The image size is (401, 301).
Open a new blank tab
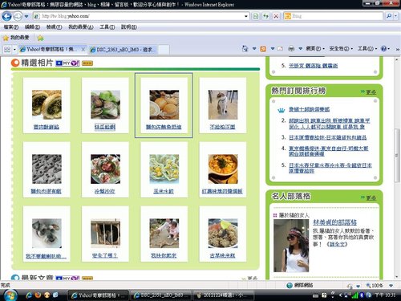(x=164, y=50)
